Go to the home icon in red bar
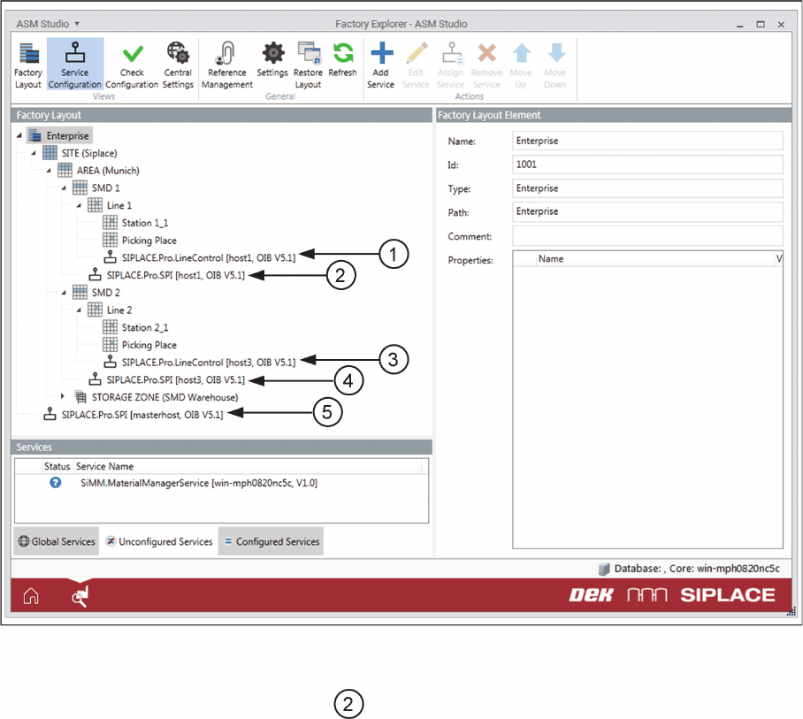Image resolution: width=803 pixels, height=719 pixels. coord(31,596)
